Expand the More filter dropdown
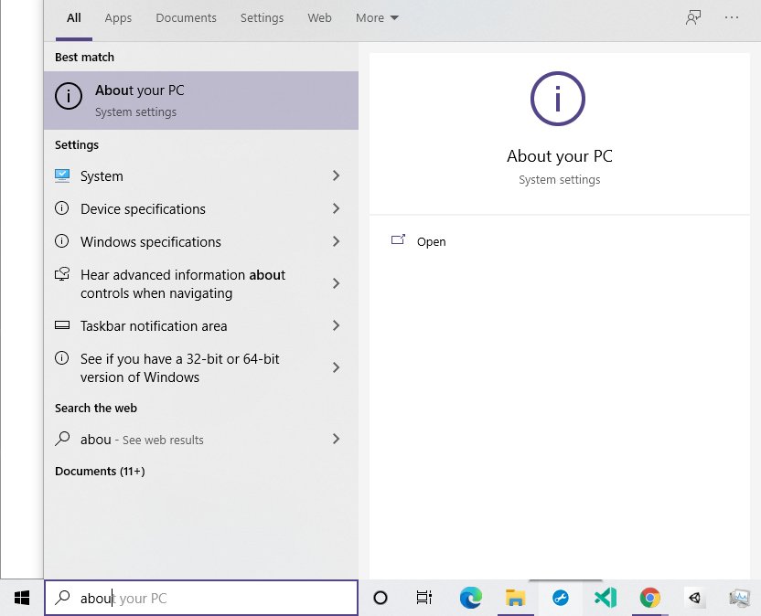The height and width of the screenshot is (616, 761). click(377, 18)
